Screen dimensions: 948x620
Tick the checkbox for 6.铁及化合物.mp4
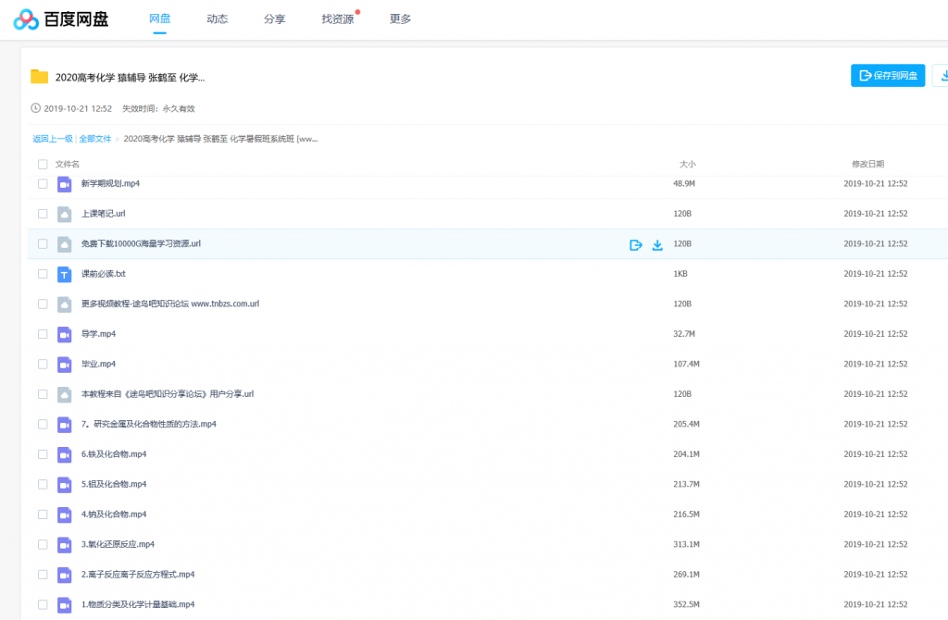[x=43, y=454]
